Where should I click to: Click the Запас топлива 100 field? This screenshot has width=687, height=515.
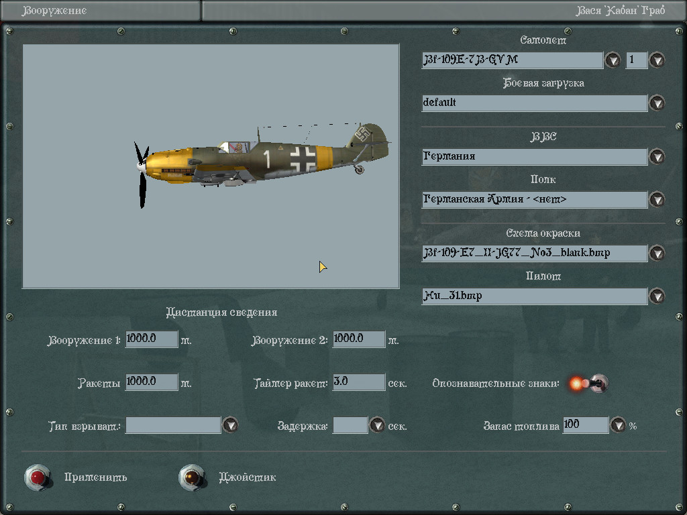[586, 424]
